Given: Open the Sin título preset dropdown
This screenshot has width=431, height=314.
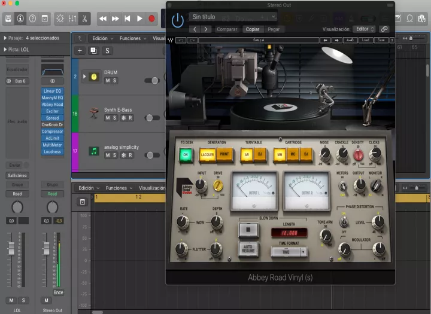Looking at the screenshot, I should 233,17.
